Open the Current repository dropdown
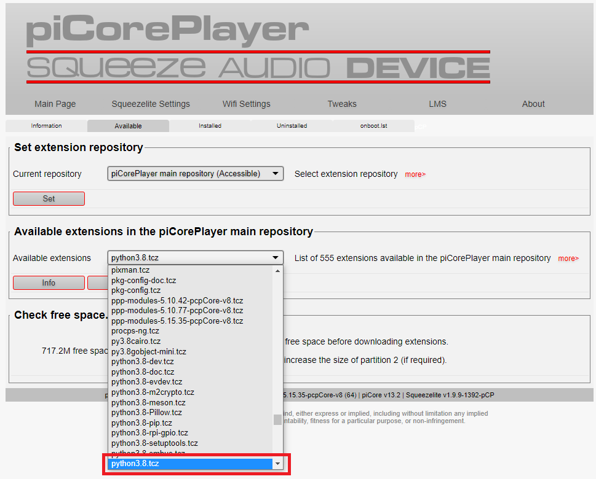596x479 pixels. pos(196,173)
